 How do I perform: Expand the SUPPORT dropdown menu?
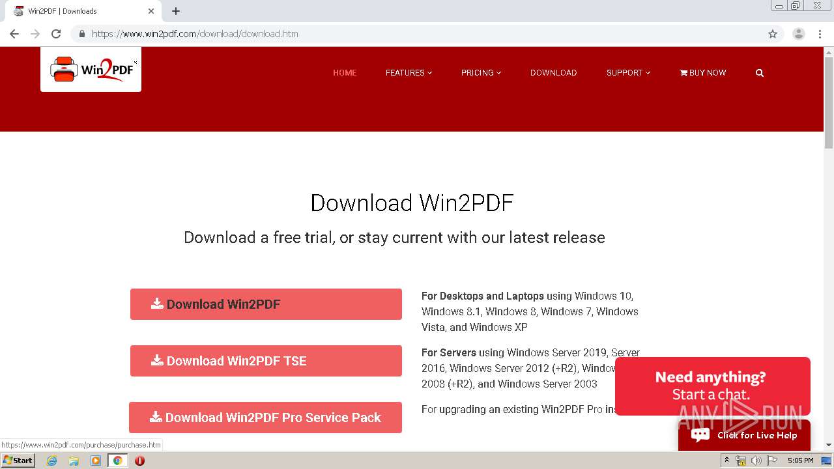(628, 73)
